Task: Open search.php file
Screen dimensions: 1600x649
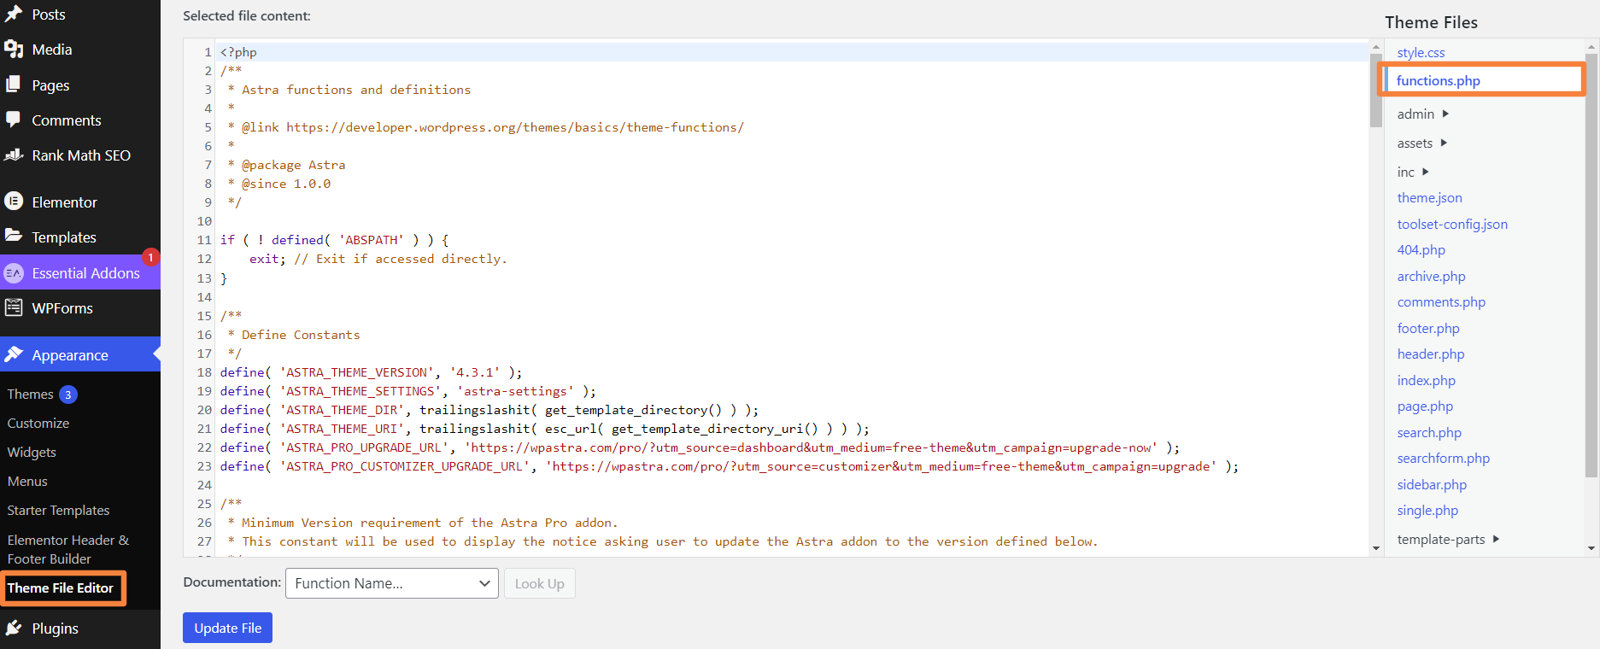Action: tap(1429, 432)
